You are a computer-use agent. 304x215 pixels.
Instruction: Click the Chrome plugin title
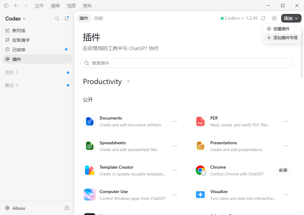click(x=218, y=167)
